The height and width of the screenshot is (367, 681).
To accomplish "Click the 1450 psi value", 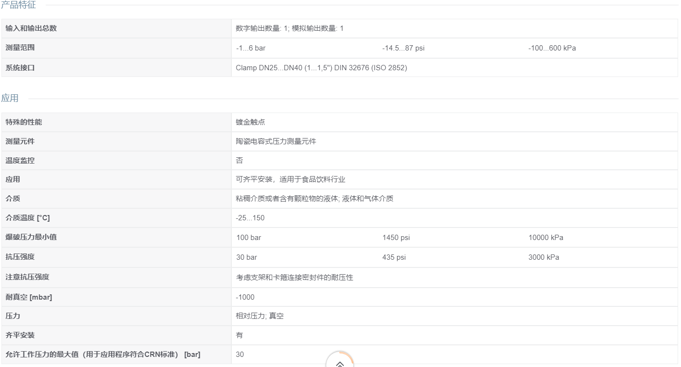I will (x=396, y=238).
